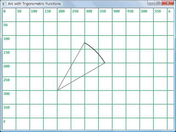The height and width of the screenshot is (132, 176).
Task: Click the lower arc endpoint on the 200 gridline
Action: (x=105, y=63)
